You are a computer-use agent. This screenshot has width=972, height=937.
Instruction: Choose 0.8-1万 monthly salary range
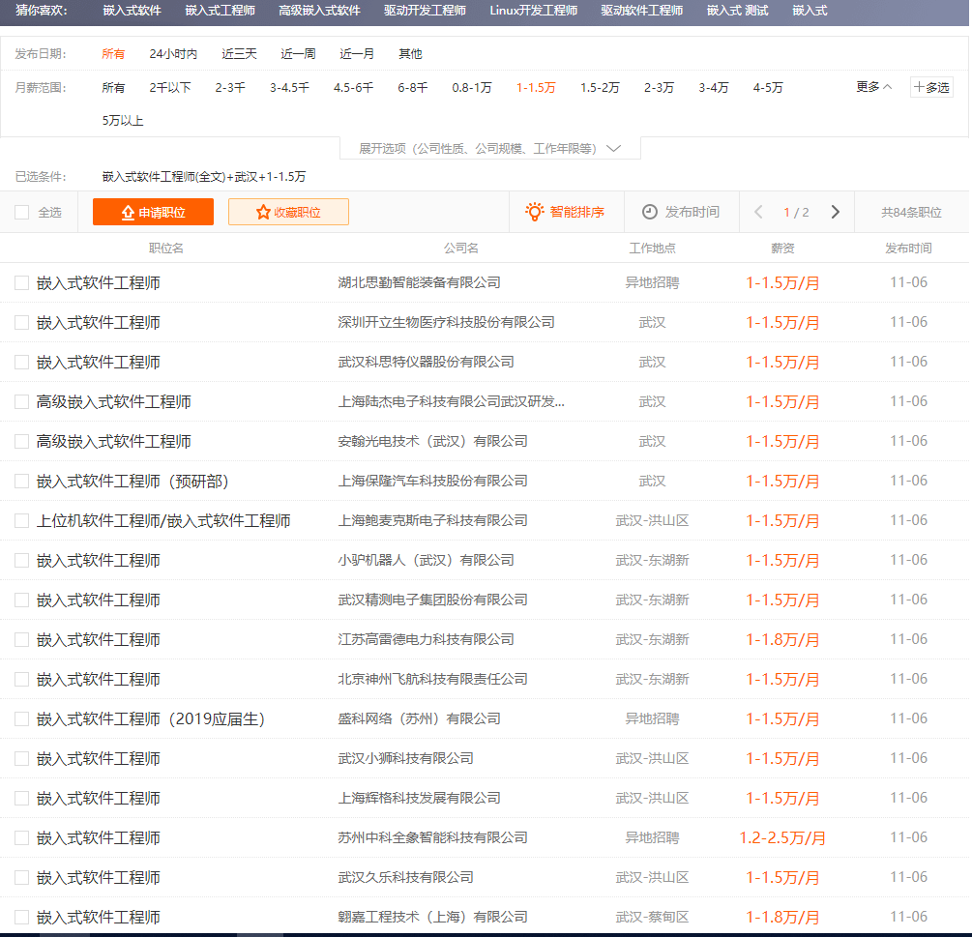[471, 87]
